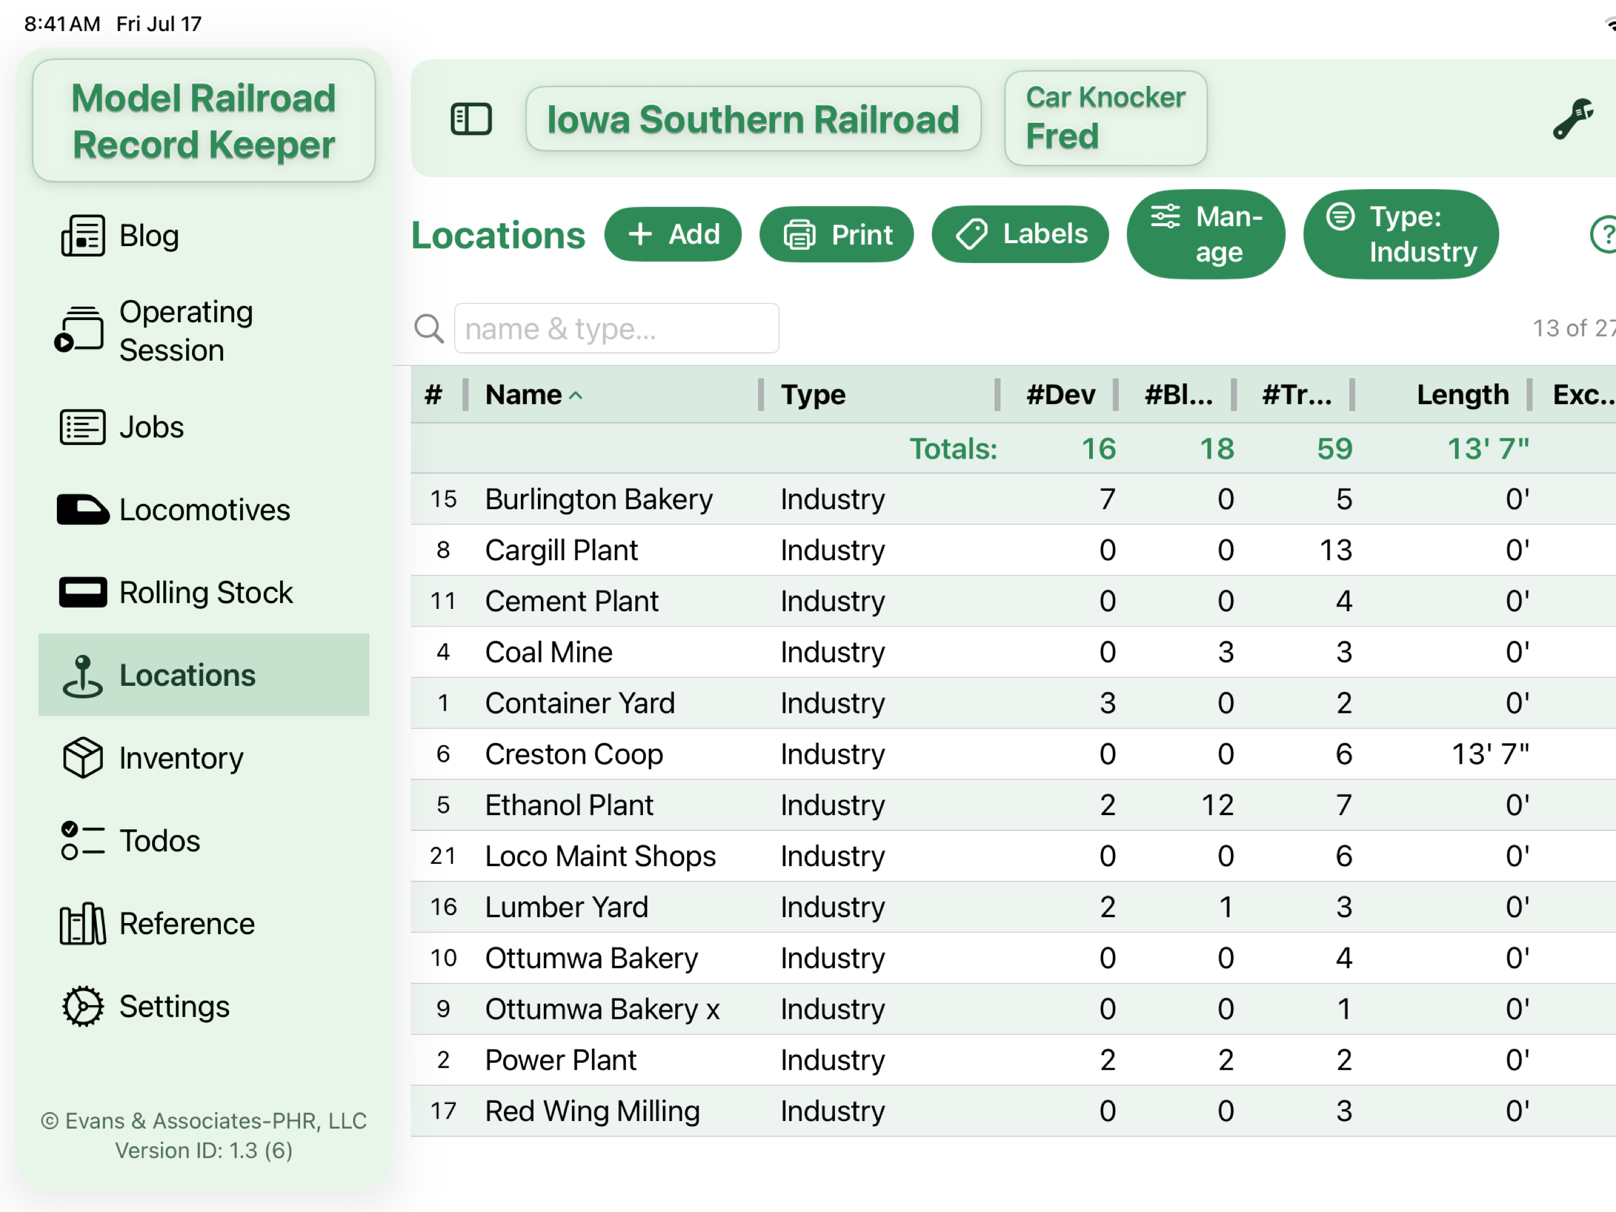Screen dimensions: 1616x1212
Task: Click the Rolling Stock car icon
Action: pos(83,592)
